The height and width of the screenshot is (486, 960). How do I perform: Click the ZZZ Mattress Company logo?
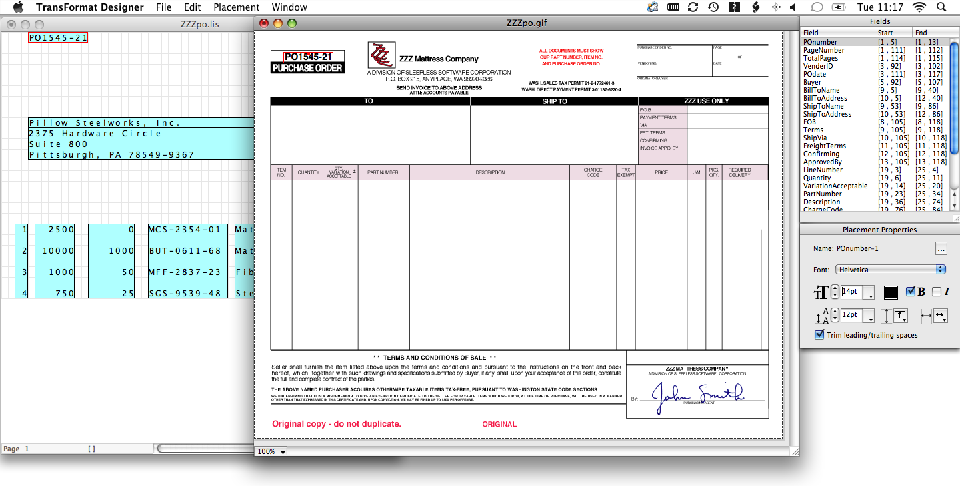point(381,54)
